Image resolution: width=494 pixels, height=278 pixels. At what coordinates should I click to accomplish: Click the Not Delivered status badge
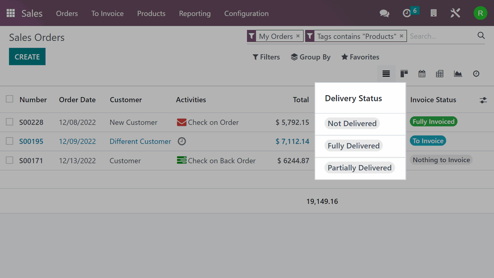tap(352, 124)
